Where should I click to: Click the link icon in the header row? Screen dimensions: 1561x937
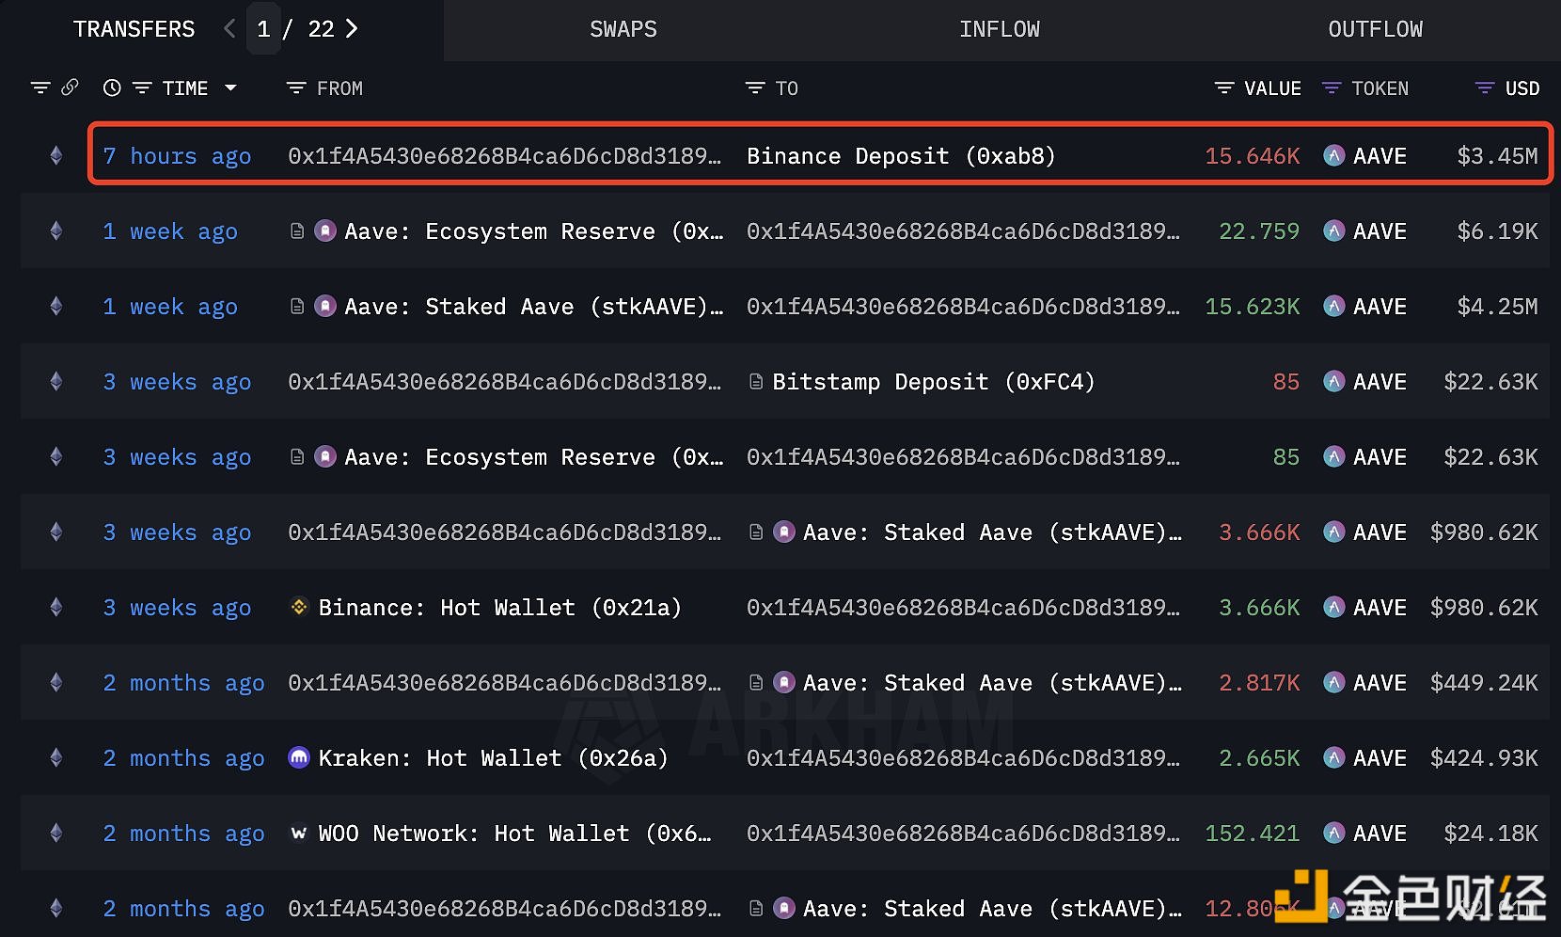point(70,87)
